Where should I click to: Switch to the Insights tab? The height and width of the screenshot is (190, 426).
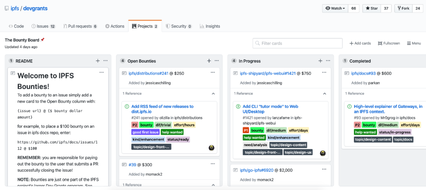click(210, 26)
